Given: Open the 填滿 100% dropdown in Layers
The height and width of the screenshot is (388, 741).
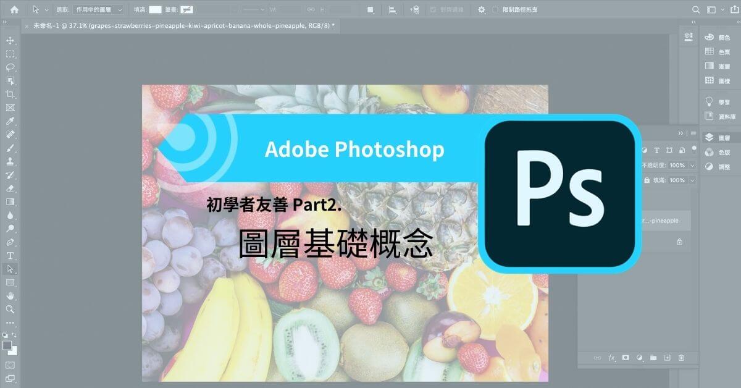Looking at the screenshot, I should coord(692,180).
